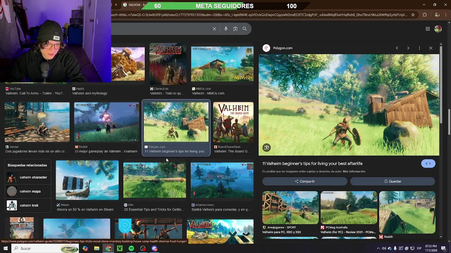The width and height of the screenshot is (451, 253).
Task: Click the magnifier search submit icon
Action: click(x=245, y=29)
